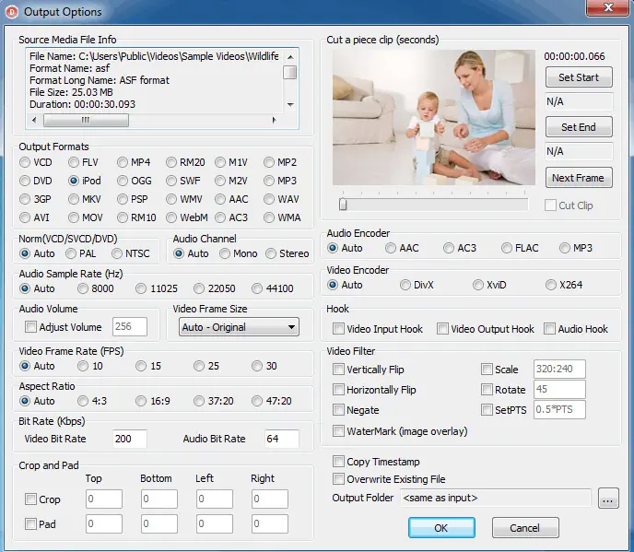Choose Mono audio channel
The height and width of the screenshot is (552, 634).
[225, 253]
